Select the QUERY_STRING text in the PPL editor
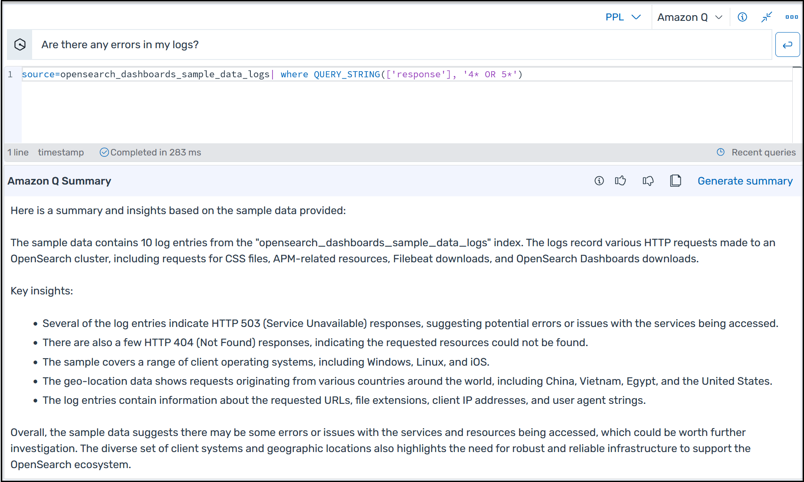 [347, 74]
